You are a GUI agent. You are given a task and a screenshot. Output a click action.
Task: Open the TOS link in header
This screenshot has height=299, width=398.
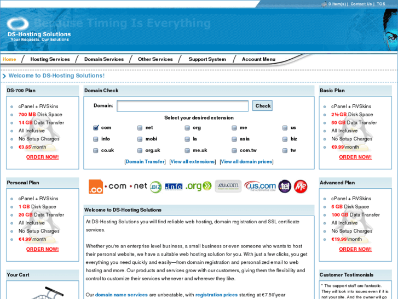(380, 4)
